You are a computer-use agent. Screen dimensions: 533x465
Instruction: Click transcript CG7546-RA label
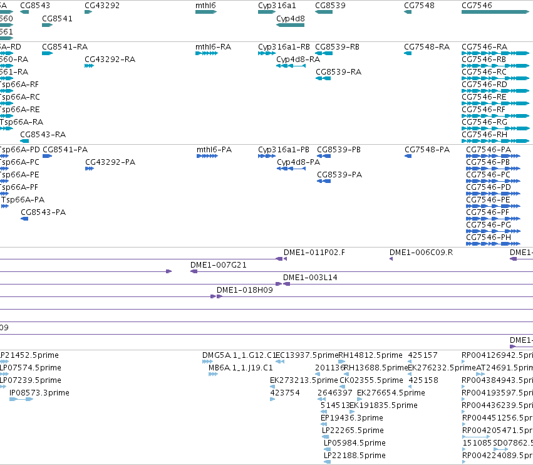(484, 47)
